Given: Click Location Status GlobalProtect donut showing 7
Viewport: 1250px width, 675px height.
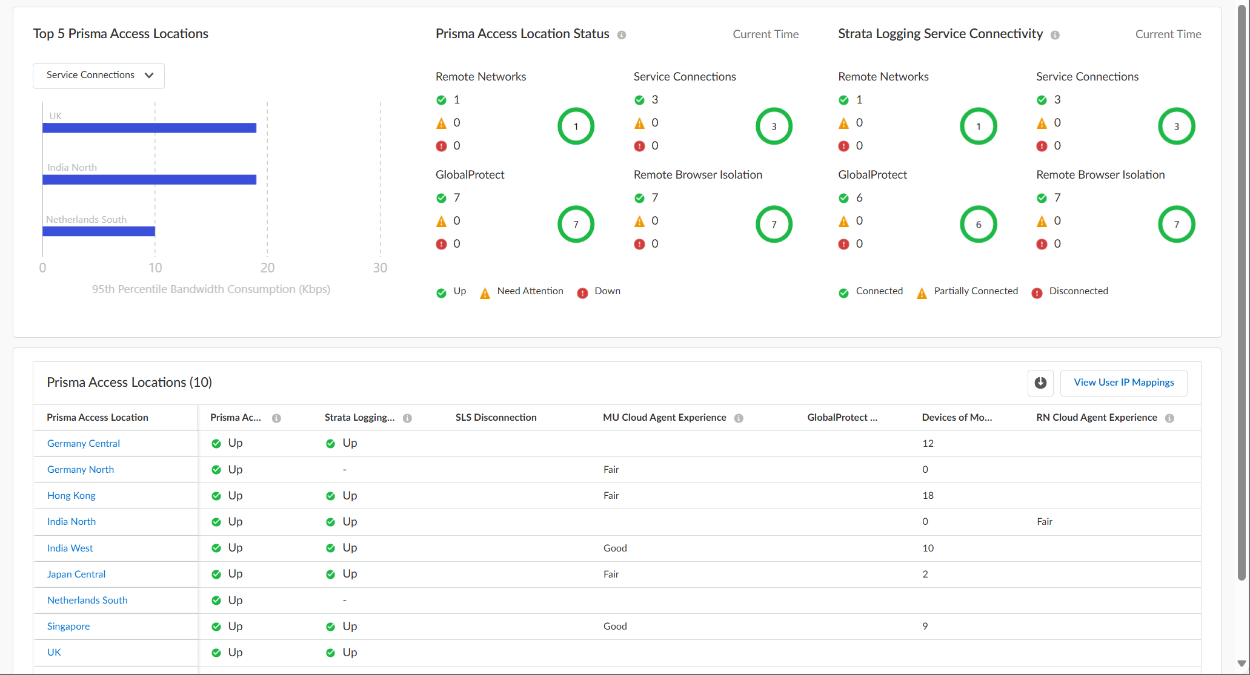Looking at the screenshot, I should click(x=576, y=225).
